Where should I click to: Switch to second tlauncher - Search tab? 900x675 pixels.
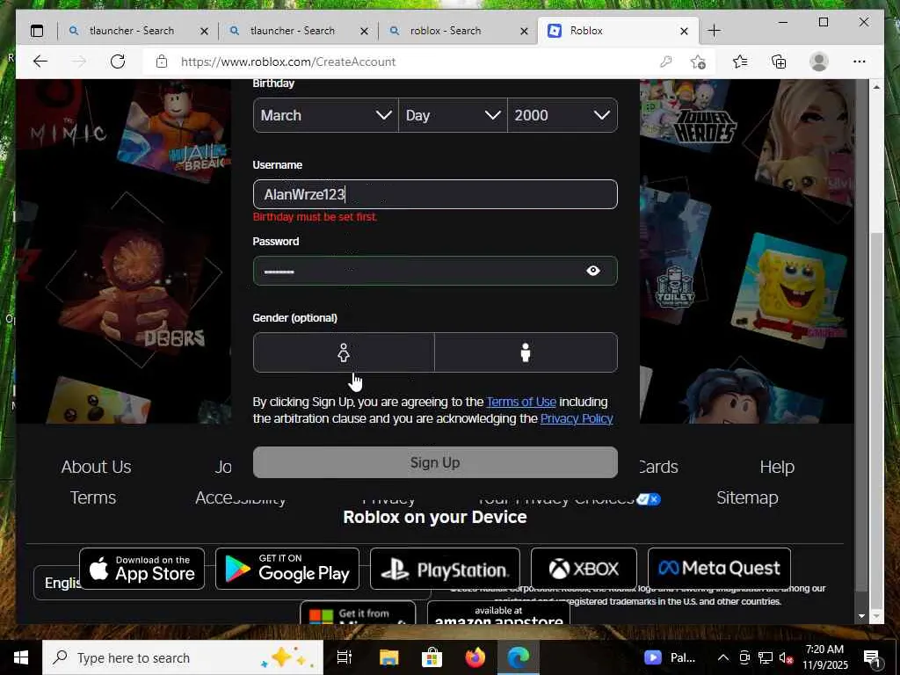click(x=298, y=31)
